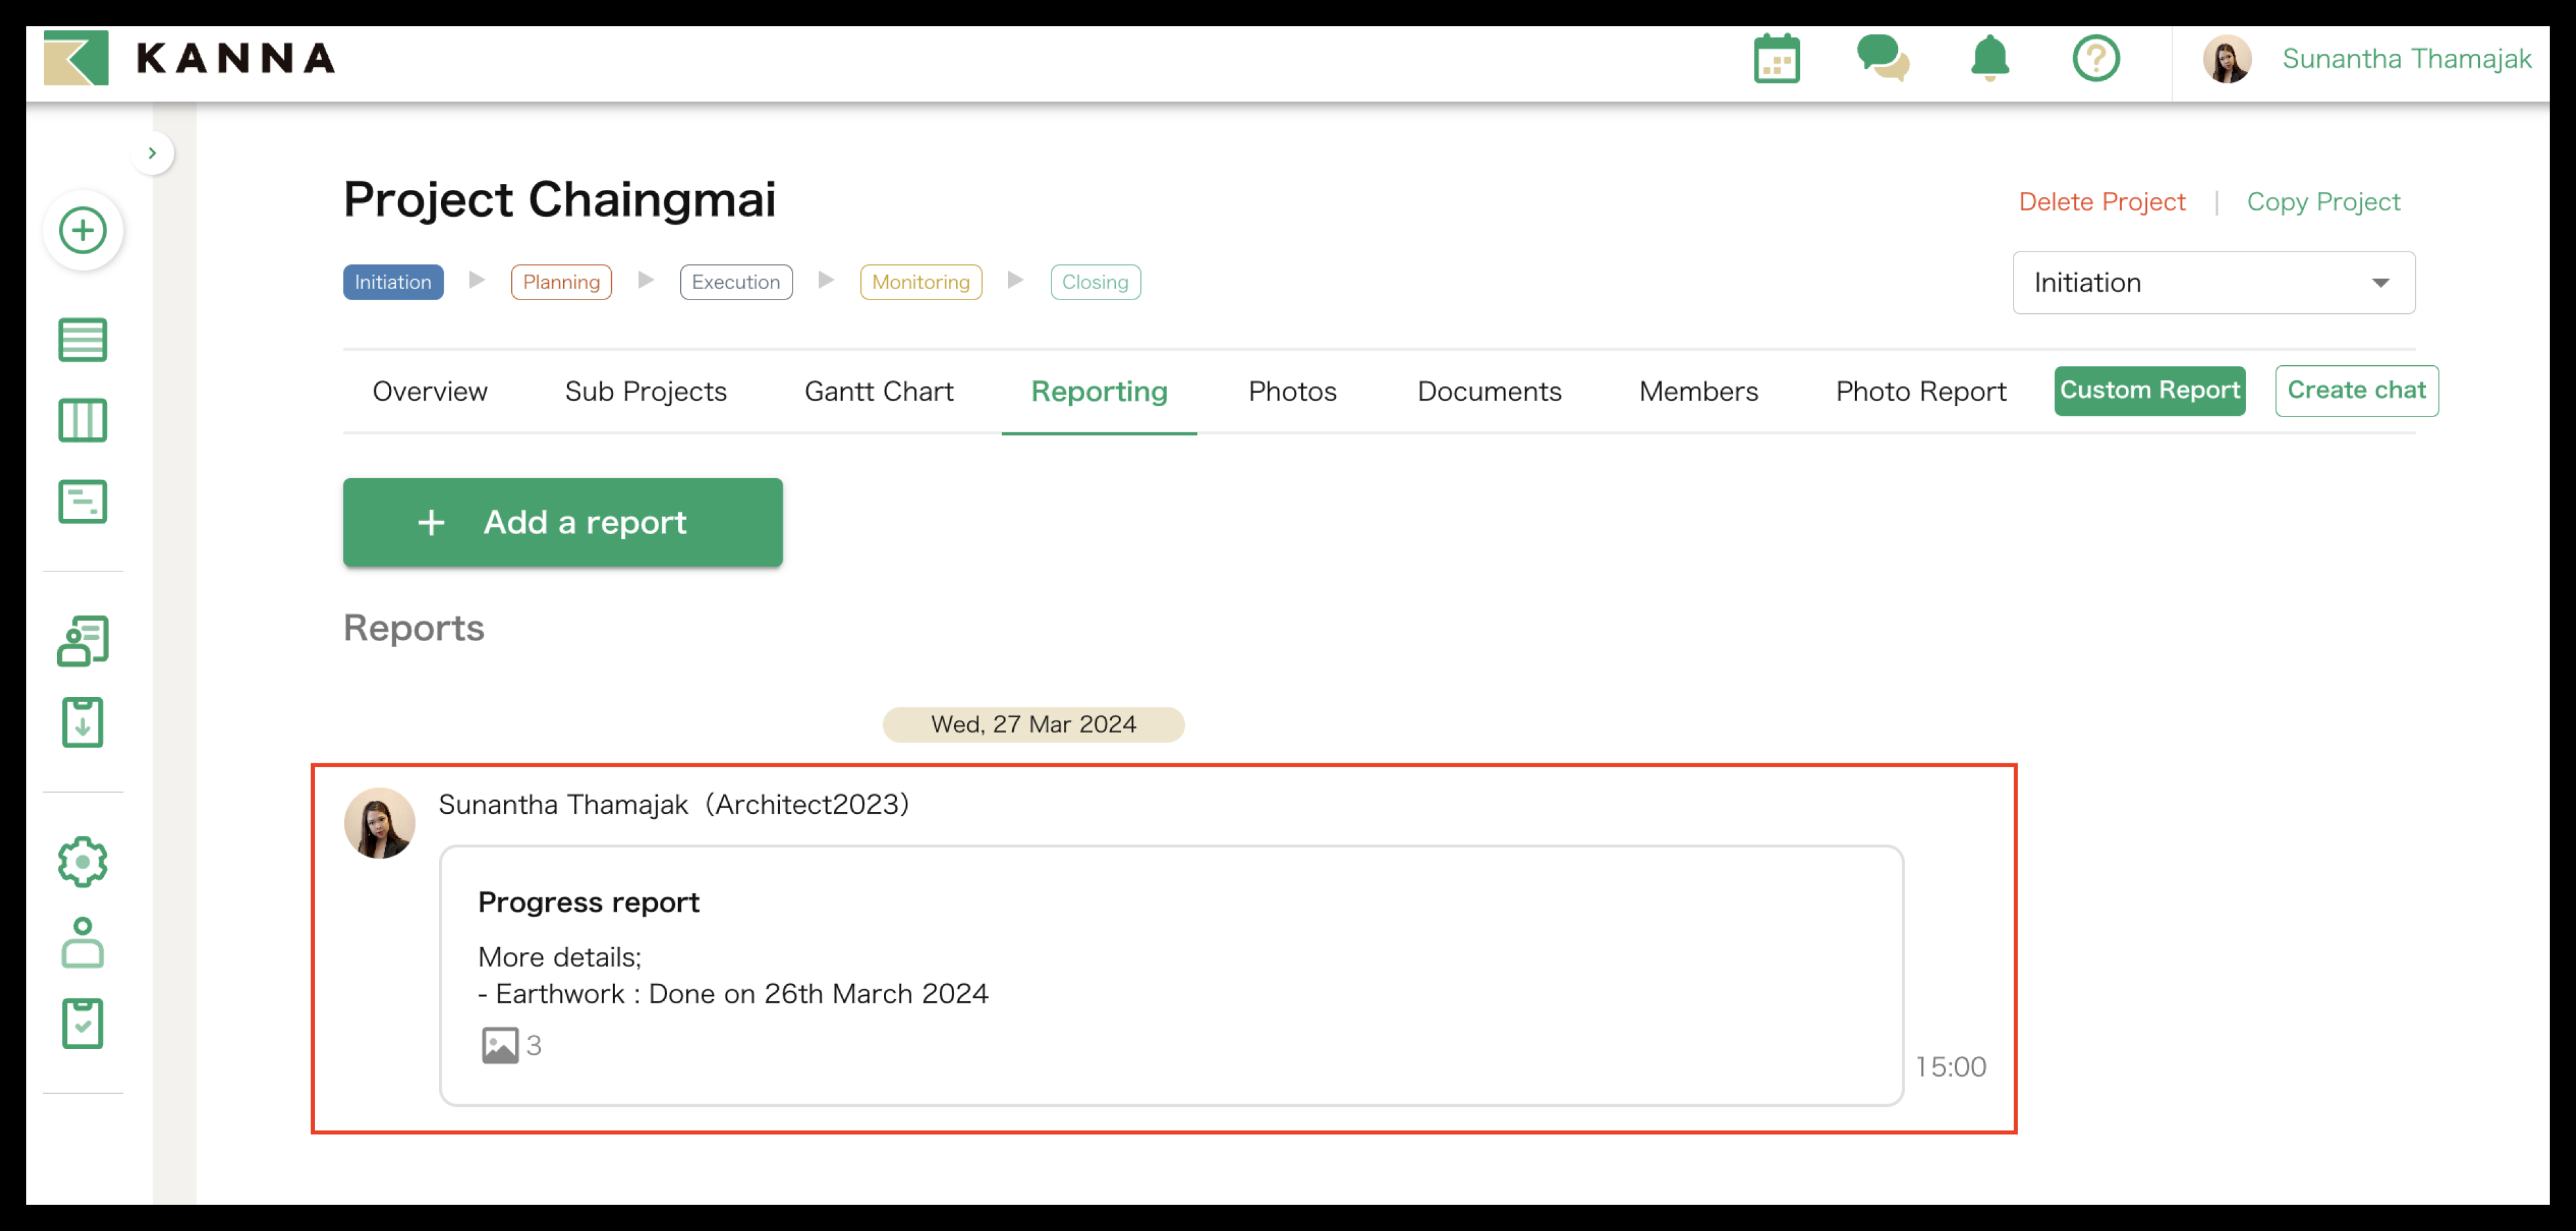The height and width of the screenshot is (1231, 2576).
Task: Open the Initiation status dropdown
Action: pos(2212,283)
